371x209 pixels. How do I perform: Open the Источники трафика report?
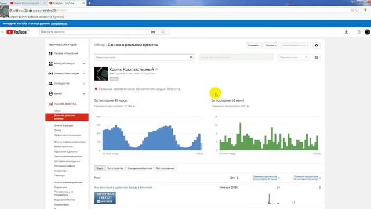(x=64, y=166)
